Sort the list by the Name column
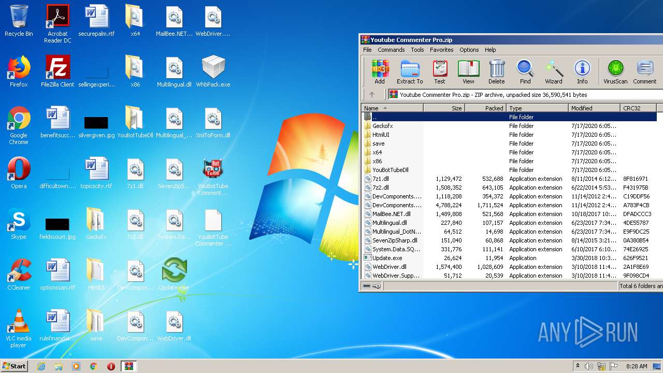The width and height of the screenshot is (663, 373). (393, 108)
